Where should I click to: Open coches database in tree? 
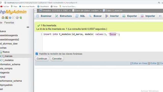pos(3,48)
